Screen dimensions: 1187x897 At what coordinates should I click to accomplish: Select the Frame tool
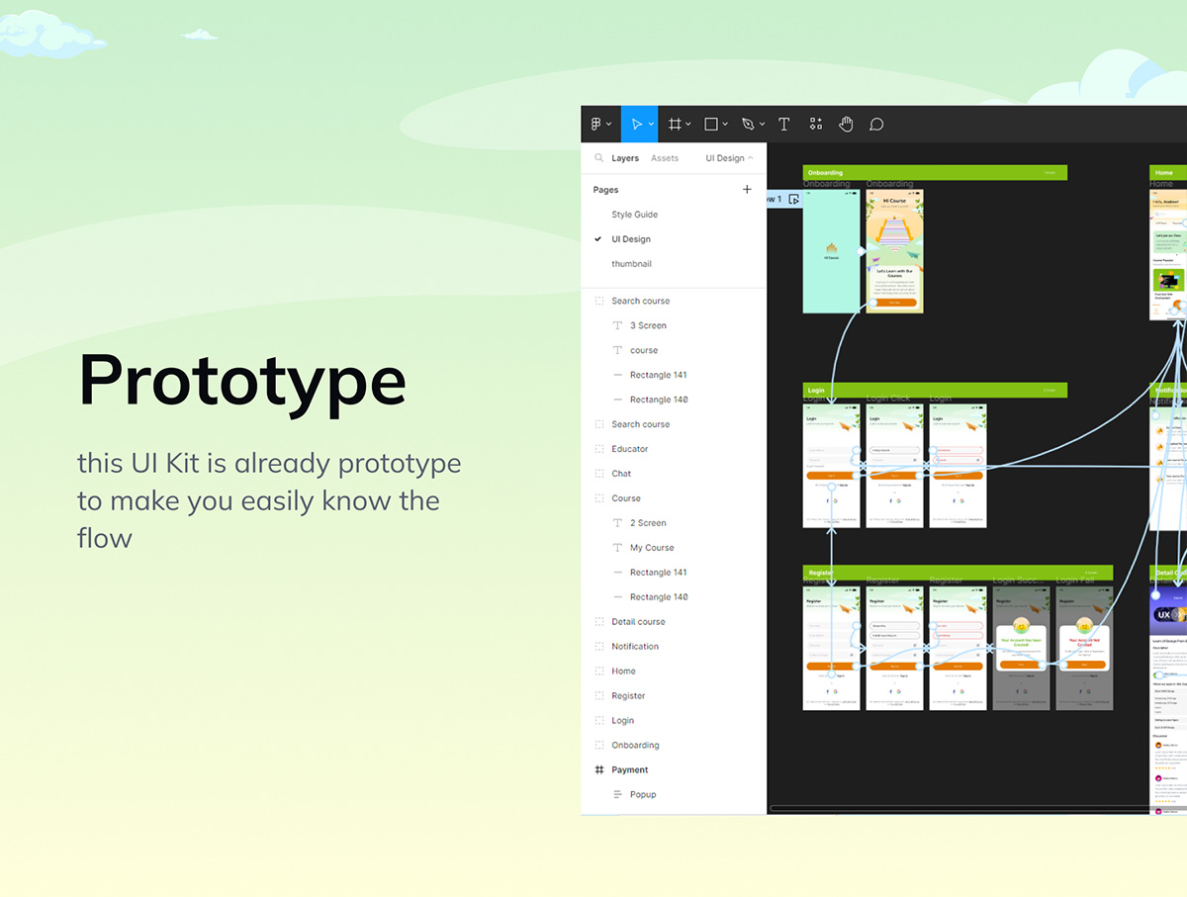click(x=675, y=125)
